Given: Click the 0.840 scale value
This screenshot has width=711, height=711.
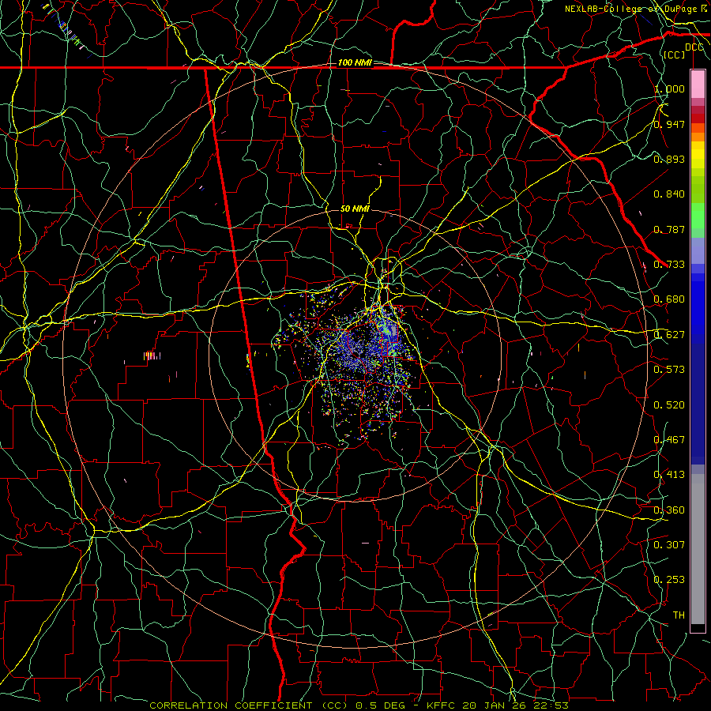Looking at the screenshot, I should (669, 194).
